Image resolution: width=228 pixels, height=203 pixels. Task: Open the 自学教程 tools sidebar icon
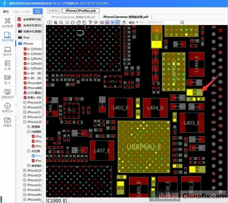click(7, 22)
